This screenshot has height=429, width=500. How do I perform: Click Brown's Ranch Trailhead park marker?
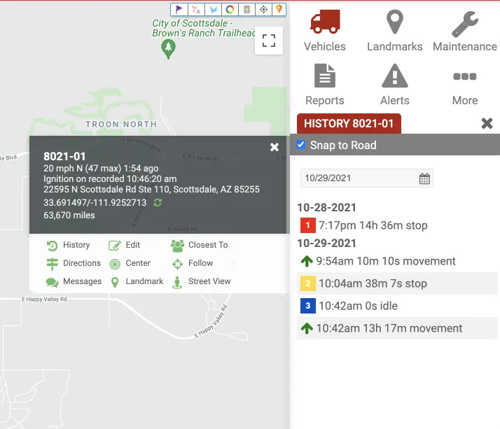pyautogui.click(x=168, y=49)
